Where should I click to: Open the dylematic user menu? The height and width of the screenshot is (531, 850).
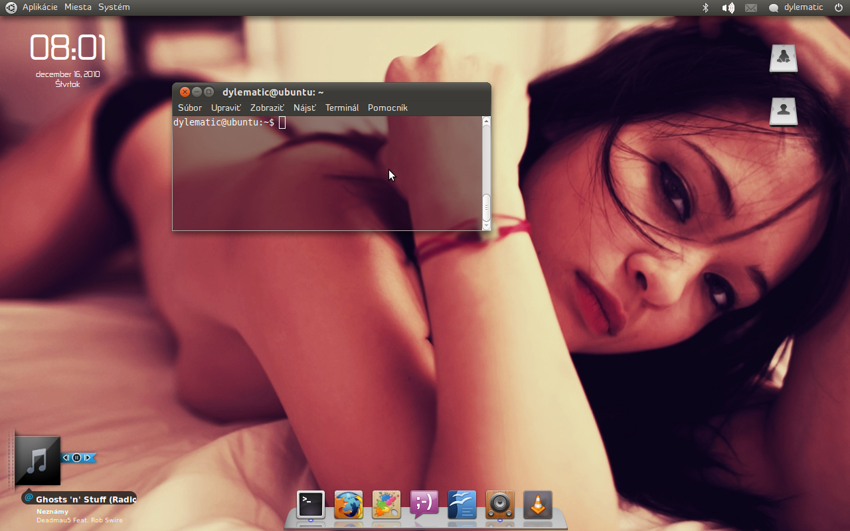pos(796,7)
